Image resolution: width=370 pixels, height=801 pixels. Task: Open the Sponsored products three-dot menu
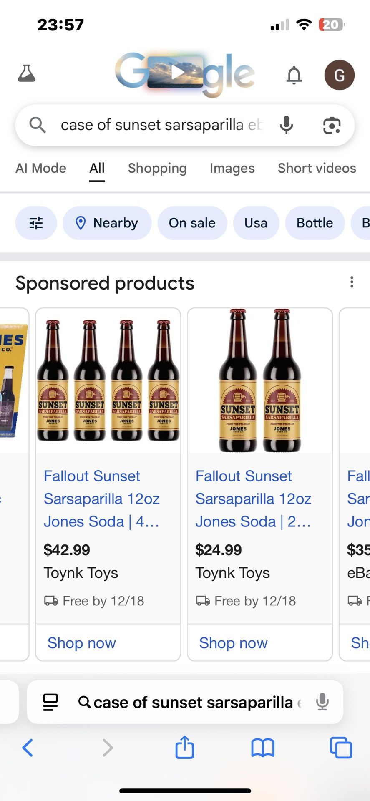pyautogui.click(x=352, y=282)
